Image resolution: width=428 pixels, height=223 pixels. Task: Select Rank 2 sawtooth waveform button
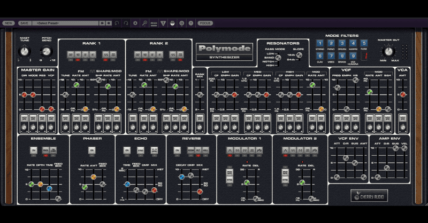pyautogui.click(x=172, y=55)
